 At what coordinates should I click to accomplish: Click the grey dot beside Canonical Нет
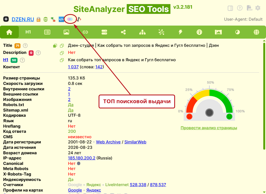(79, 164)
